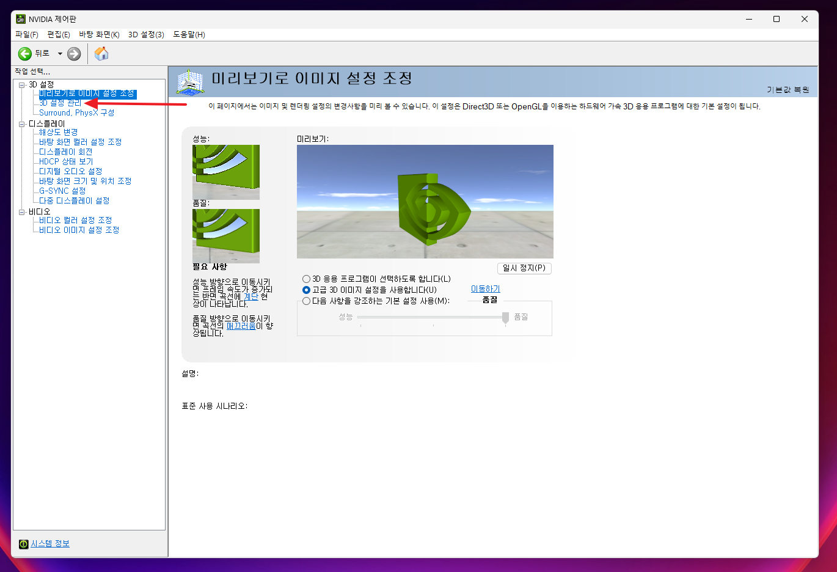Open the 시스템 정보 link
The image size is (837, 572).
pyautogui.click(x=50, y=544)
